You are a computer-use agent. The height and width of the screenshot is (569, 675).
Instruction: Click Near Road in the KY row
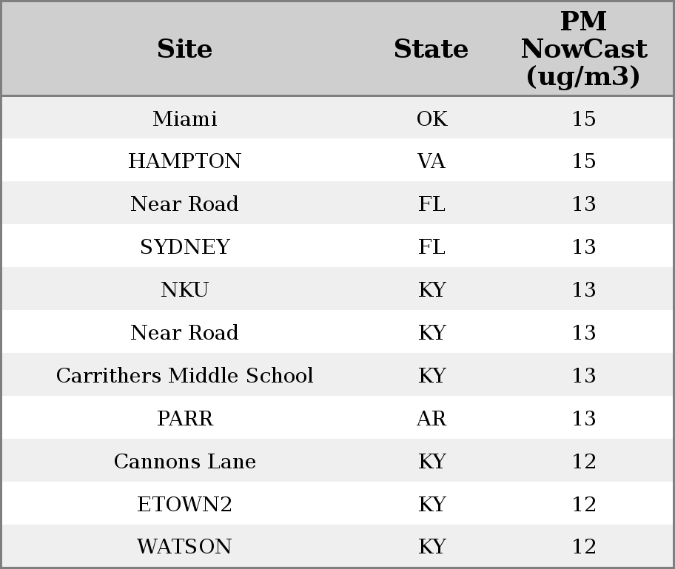[185, 332]
